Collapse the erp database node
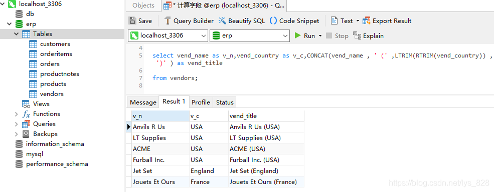Screen dimensions: 494x192 point(10,24)
